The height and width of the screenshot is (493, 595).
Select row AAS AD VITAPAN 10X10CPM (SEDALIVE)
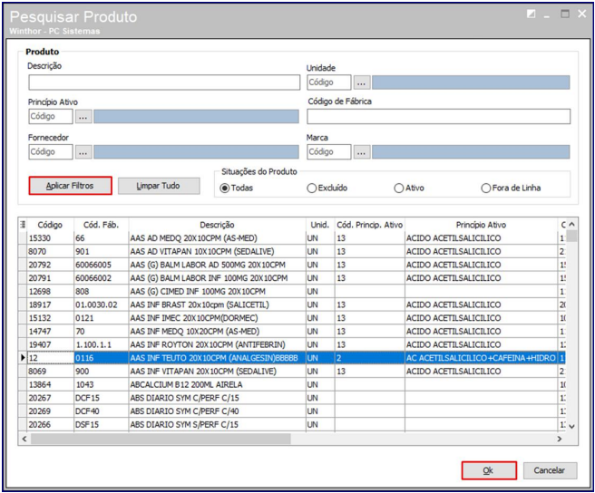[292, 251]
